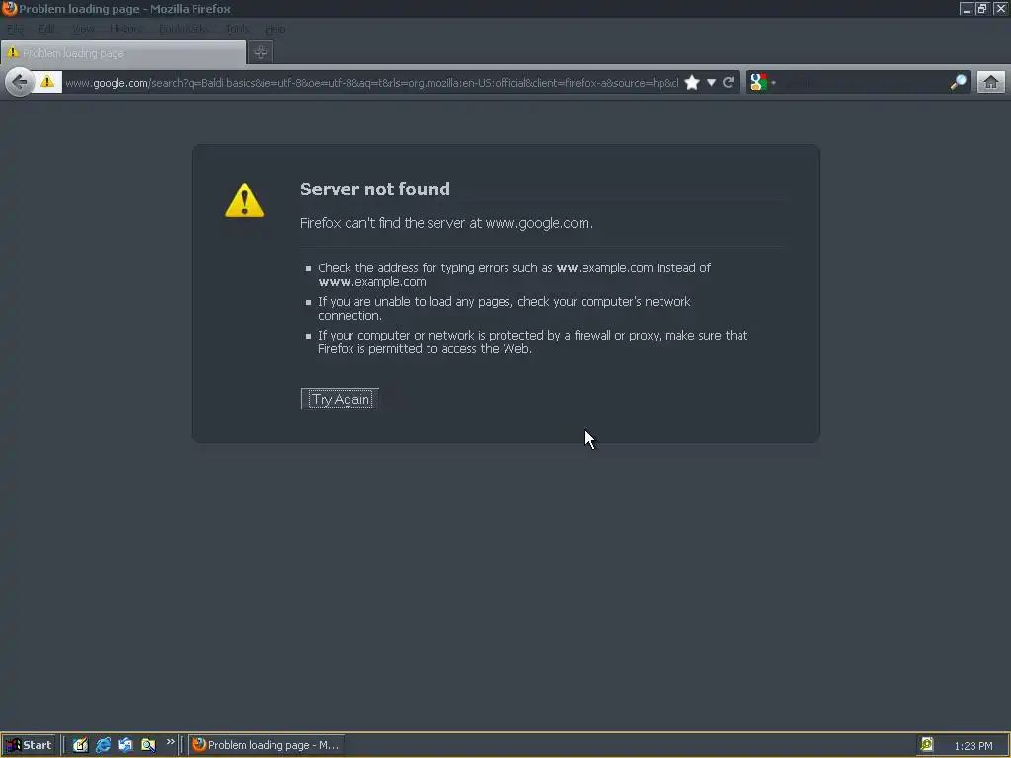Image resolution: width=1011 pixels, height=758 pixels.
Task: Click the bullet about firewall or proxy
Action: tap(532, 342)
